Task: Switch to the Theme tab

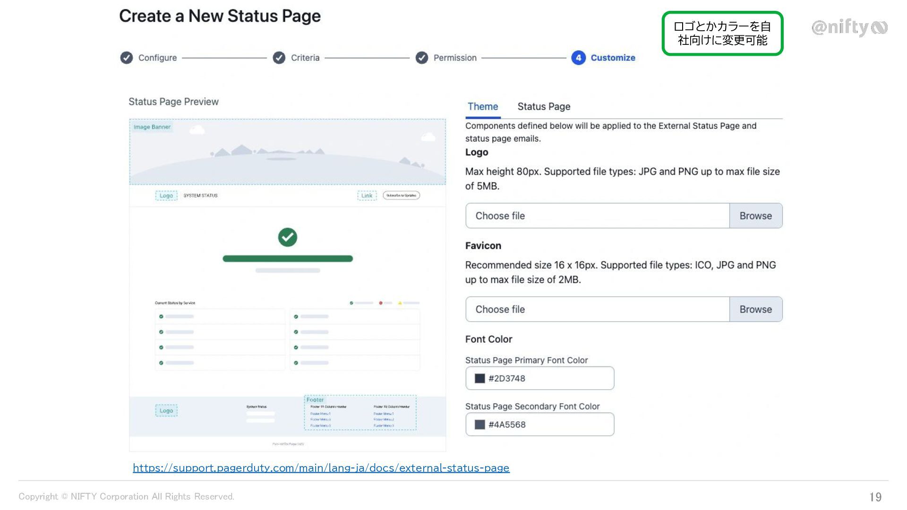Action: coord(482,107)
